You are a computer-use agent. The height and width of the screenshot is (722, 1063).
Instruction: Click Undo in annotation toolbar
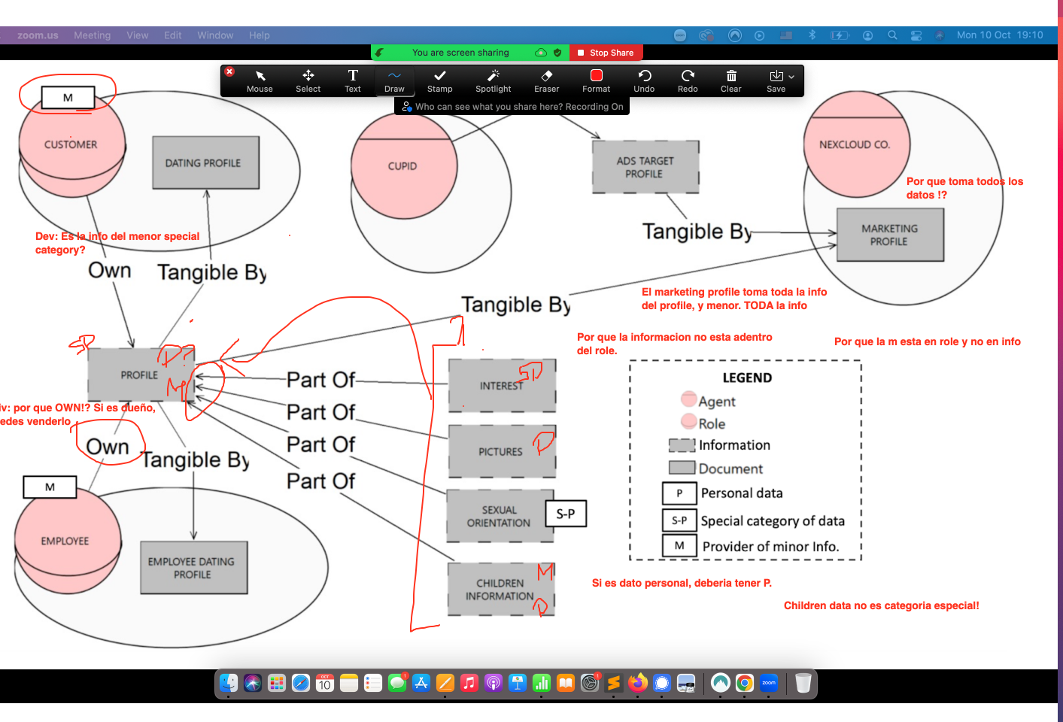coord(644,80)
